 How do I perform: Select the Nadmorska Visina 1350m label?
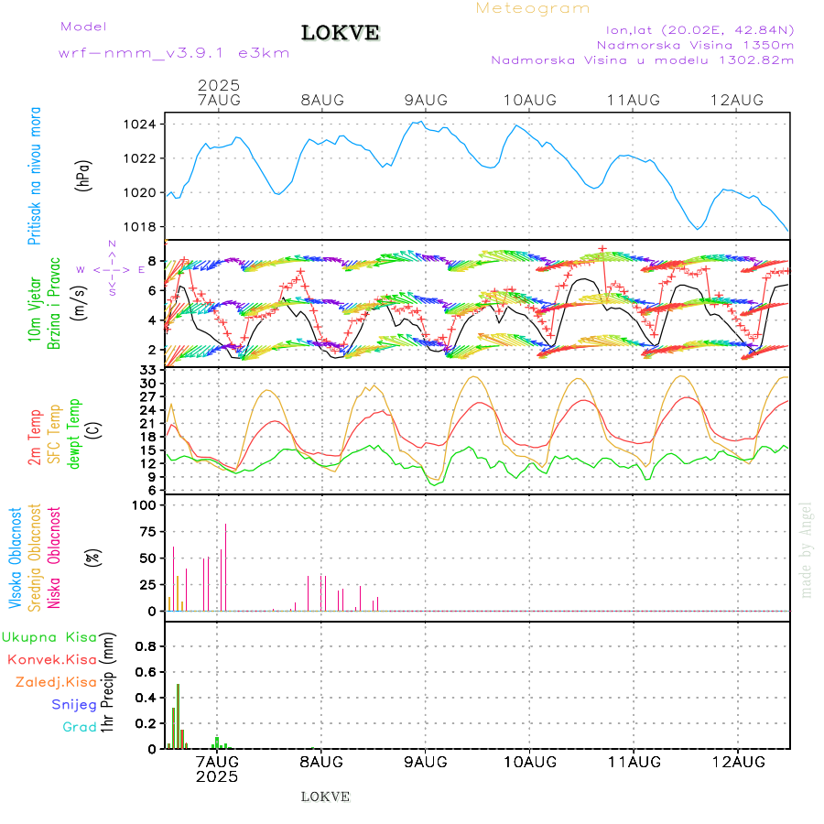click(695, 44)
